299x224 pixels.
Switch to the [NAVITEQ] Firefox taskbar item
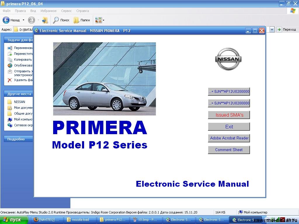(47, 220)
